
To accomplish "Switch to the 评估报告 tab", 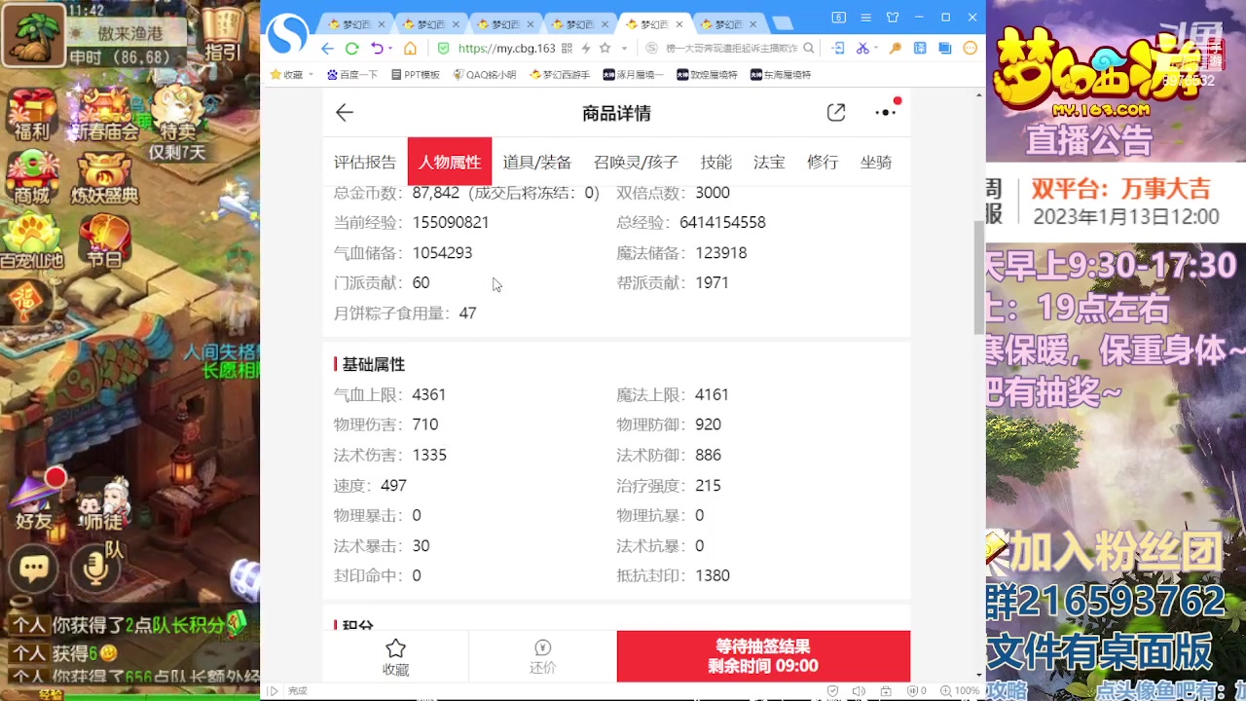I will [x=365, y=163].
